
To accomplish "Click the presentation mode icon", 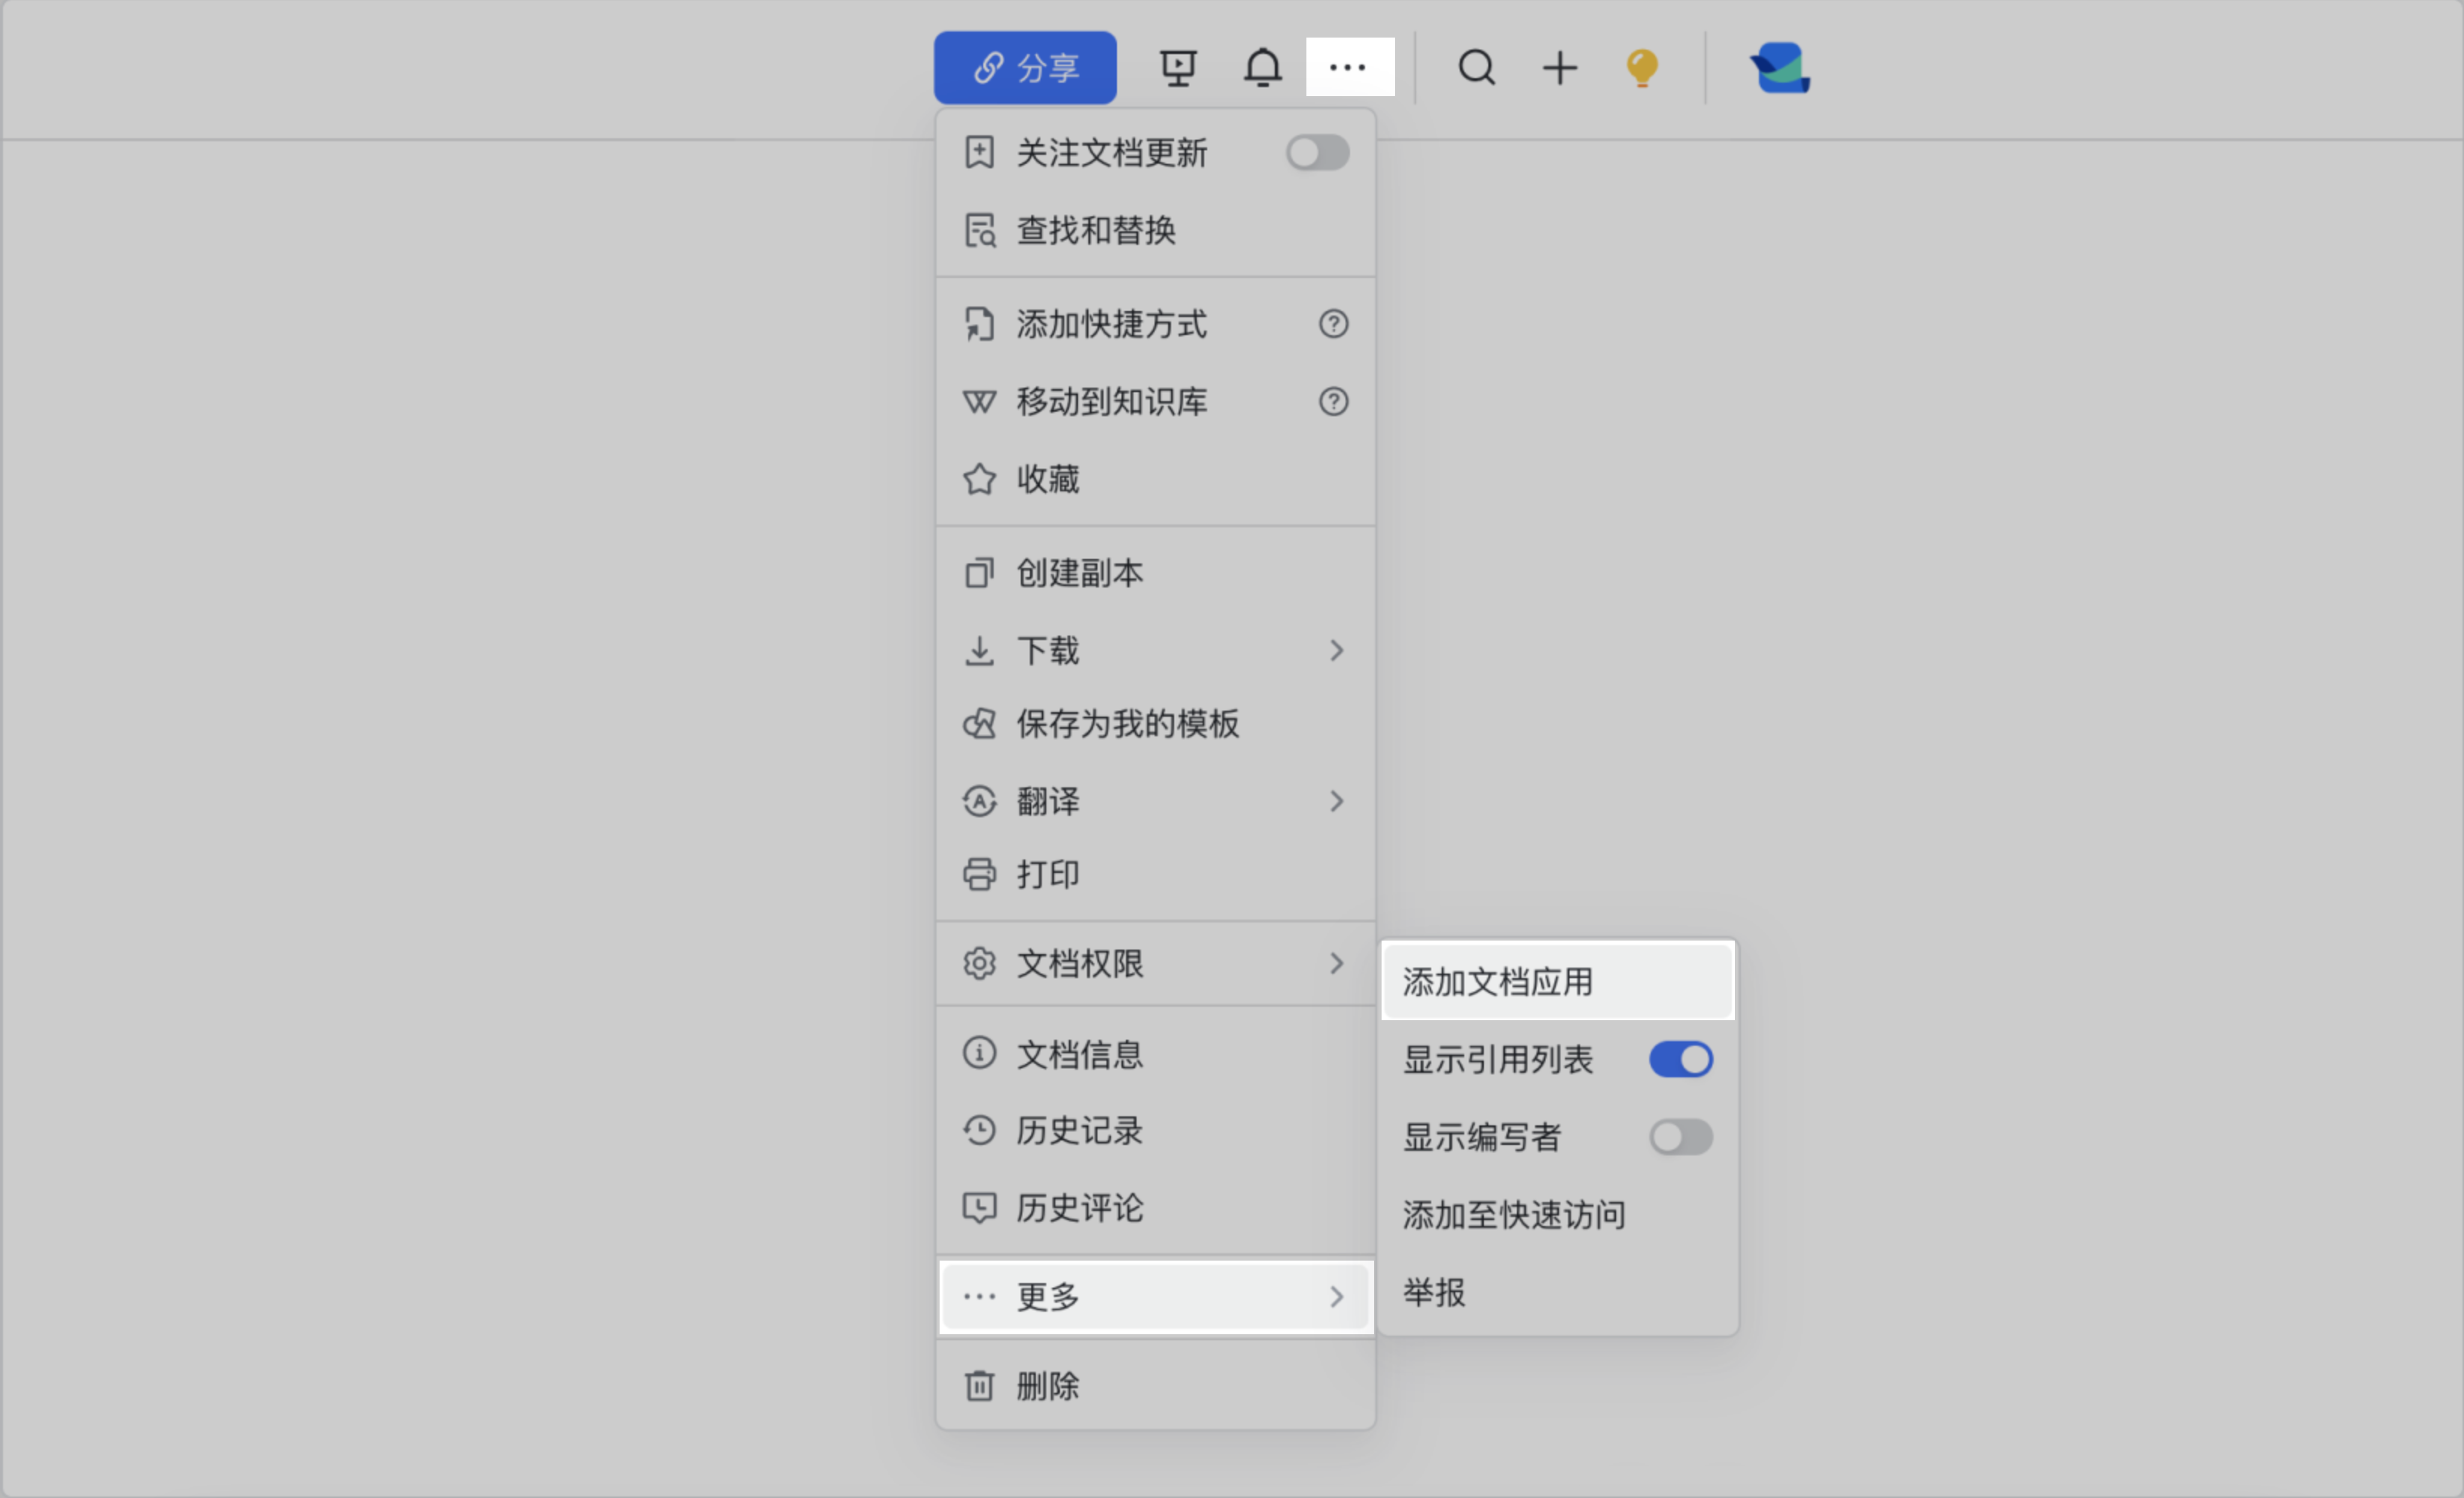I will coord(1178,68).
